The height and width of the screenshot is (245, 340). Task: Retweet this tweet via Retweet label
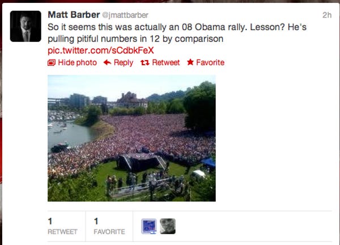click(x=166, y=62)
